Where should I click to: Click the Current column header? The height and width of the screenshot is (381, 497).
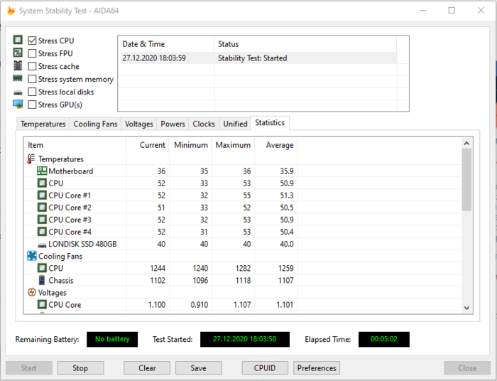pyautogui.click(x=148, y=145)
